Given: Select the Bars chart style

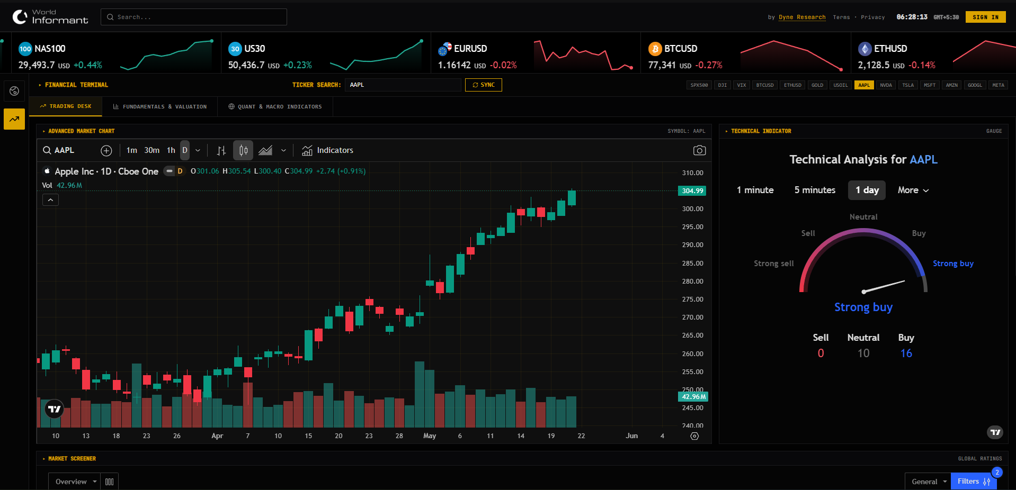Looking at the screenshot, I should (x=221, y=151).
